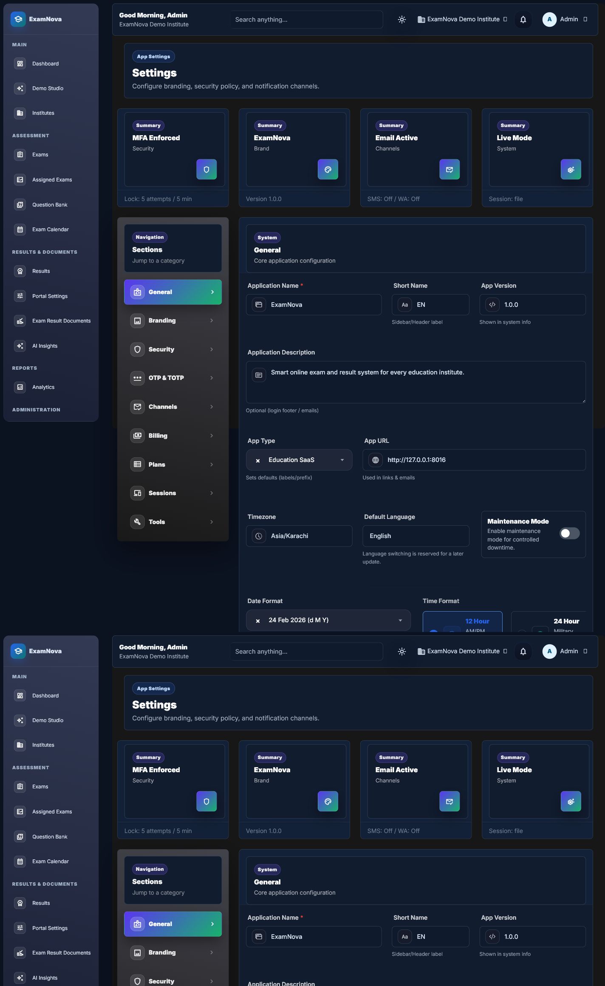Open the Security section in upper Sections panel
The height and width of the screenshot is (986, 605).
[173, 349]
